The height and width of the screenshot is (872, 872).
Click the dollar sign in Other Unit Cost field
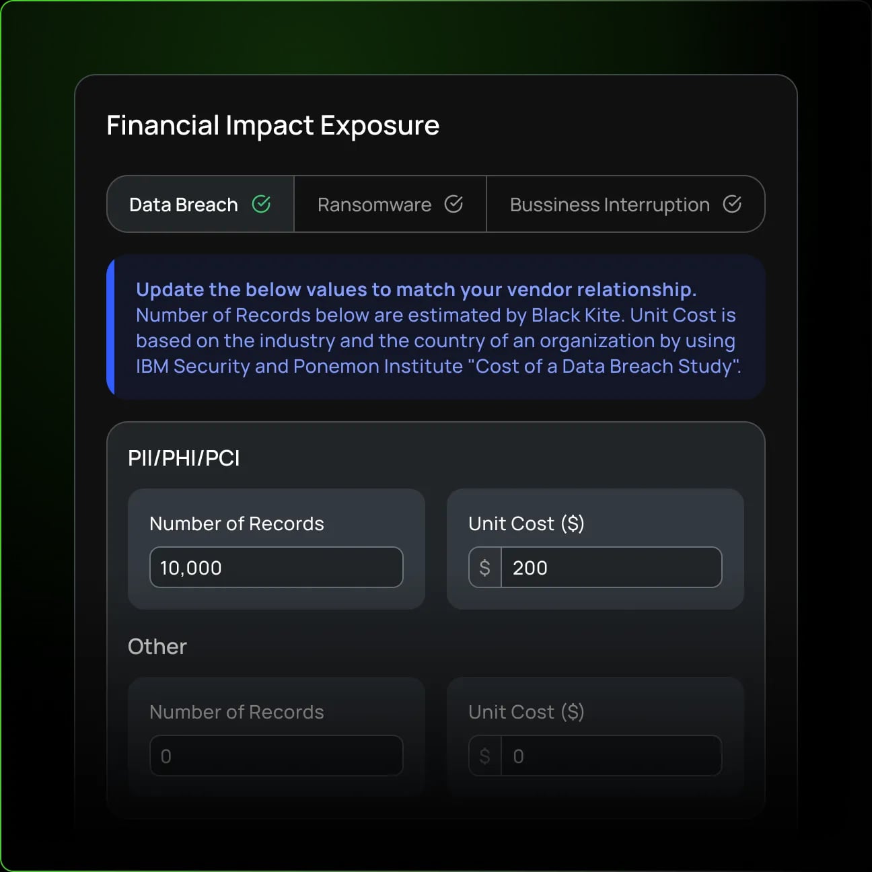484,756
